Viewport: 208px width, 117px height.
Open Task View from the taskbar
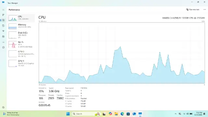coord(104,114)
